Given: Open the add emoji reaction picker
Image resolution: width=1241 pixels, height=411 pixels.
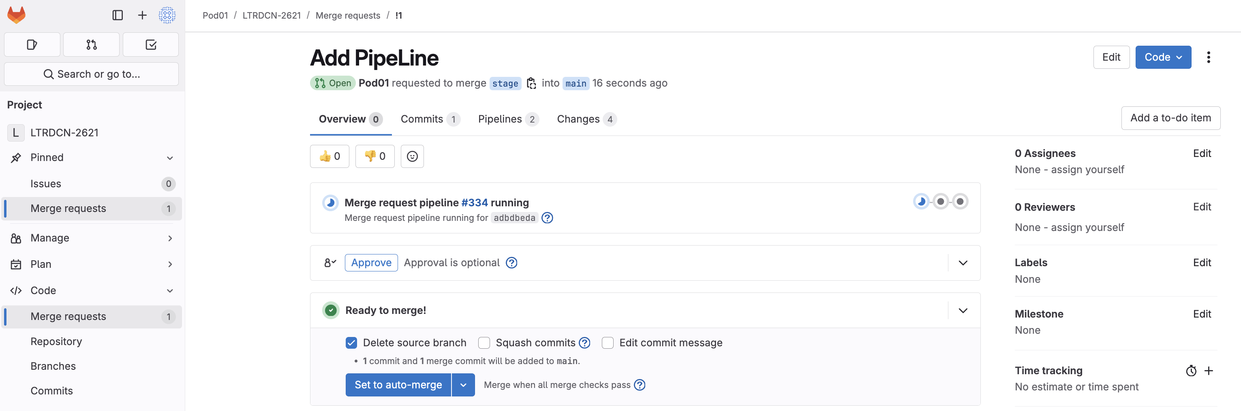Looking at the screenshot, I should tap(412, 156).
